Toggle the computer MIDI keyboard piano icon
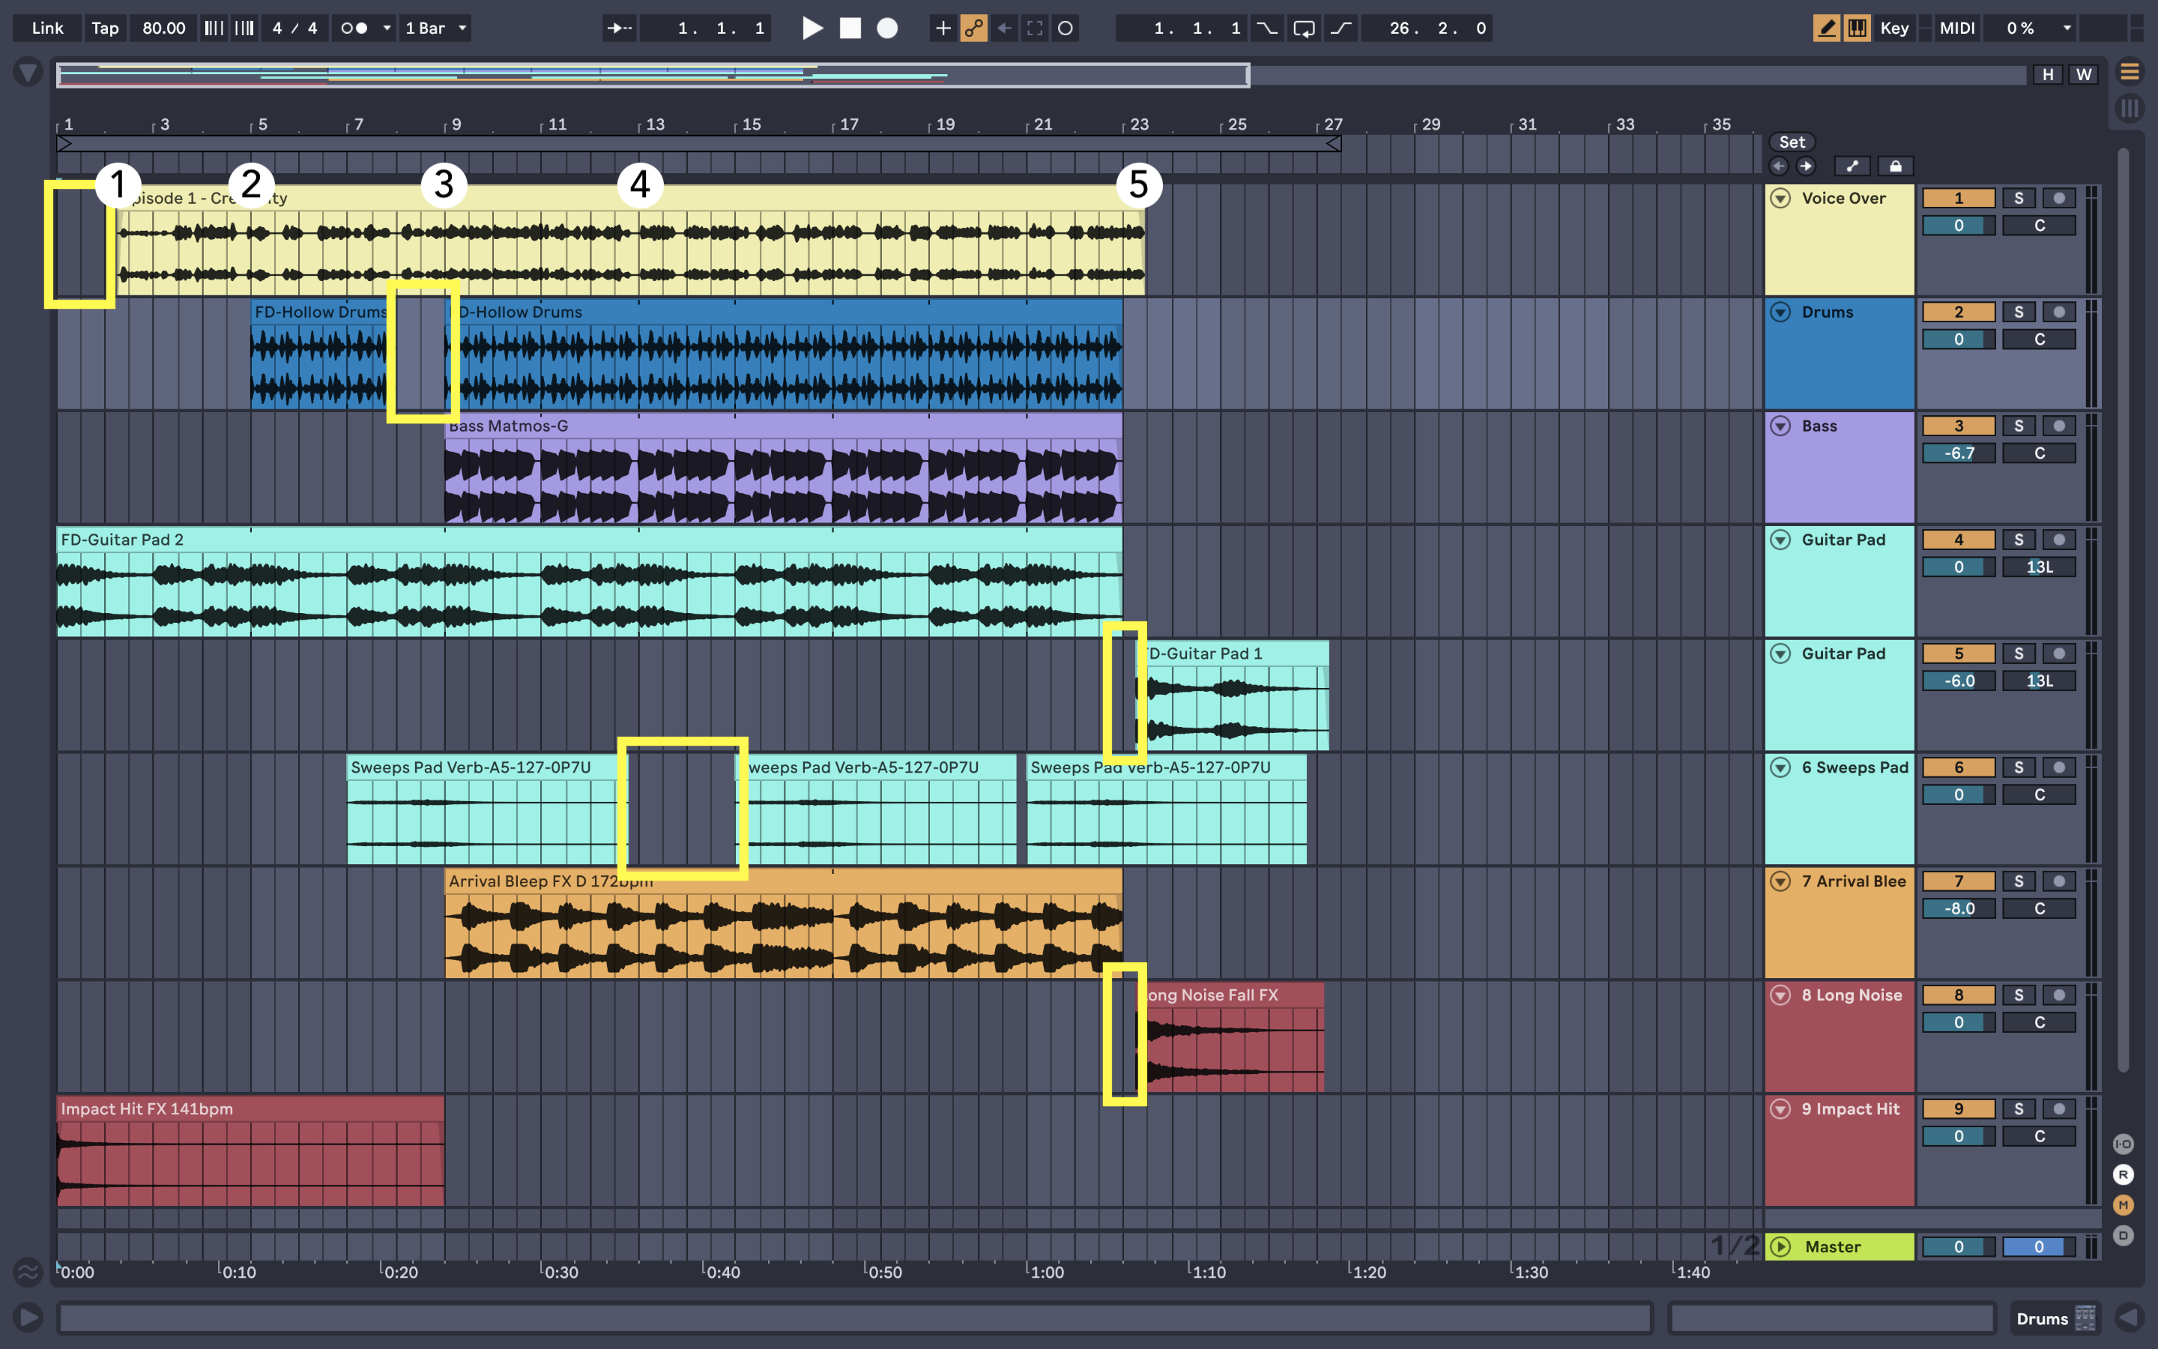 coord(1857,28)
